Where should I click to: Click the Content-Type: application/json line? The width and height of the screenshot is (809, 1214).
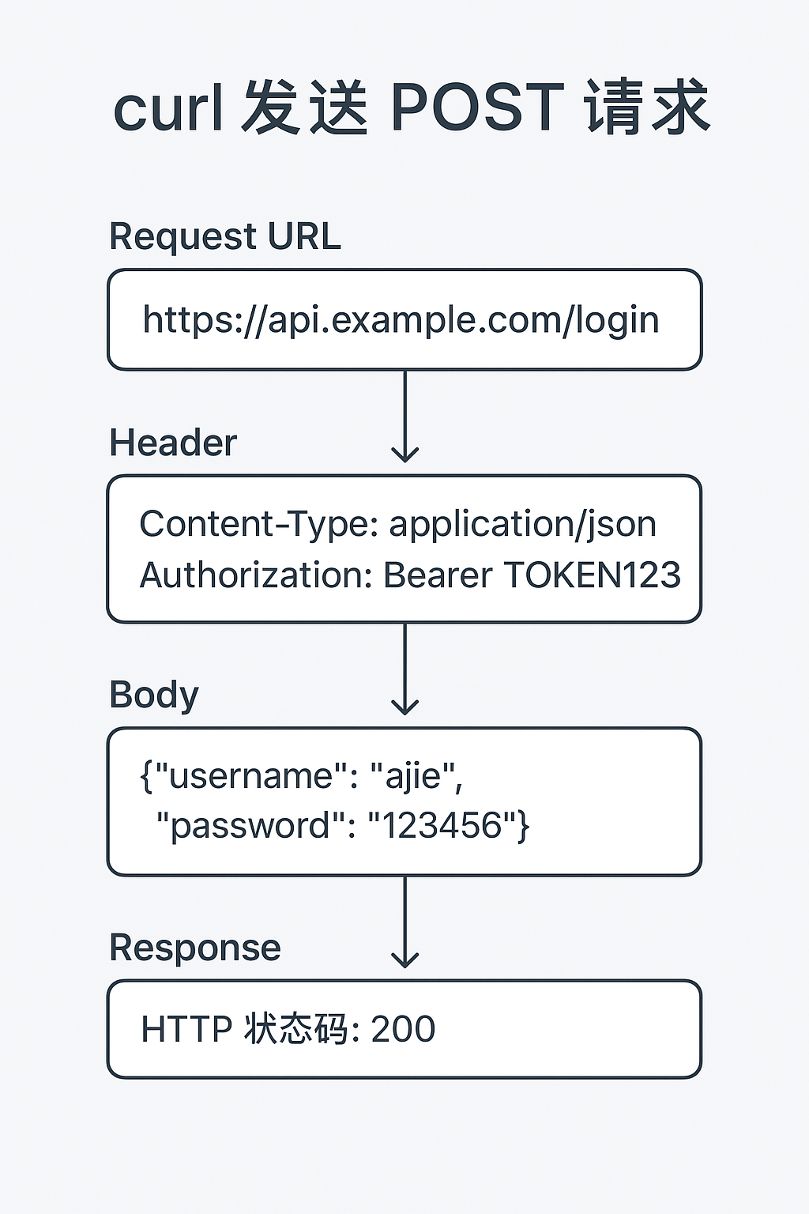click(x=397, y=524)
